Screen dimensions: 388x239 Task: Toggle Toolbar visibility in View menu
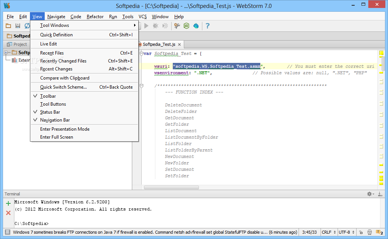pyautogui.click(x=84, y=96)
